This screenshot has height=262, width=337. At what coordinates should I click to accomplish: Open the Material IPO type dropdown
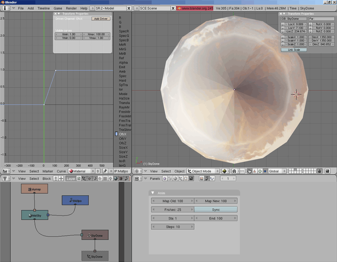pos(82,171)
